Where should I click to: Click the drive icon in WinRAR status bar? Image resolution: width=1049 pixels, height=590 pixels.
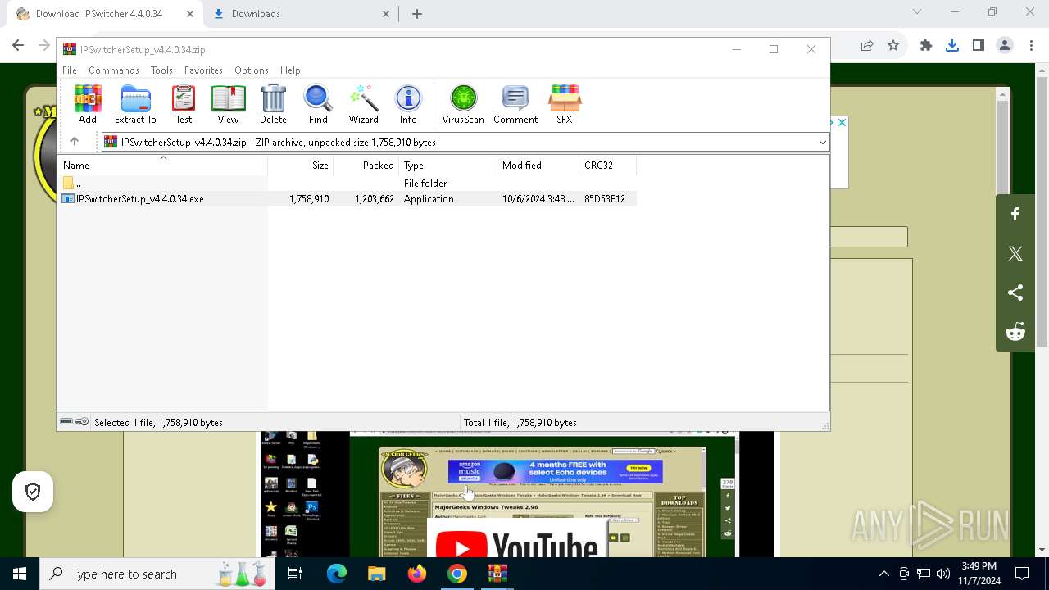click(66, 422)
